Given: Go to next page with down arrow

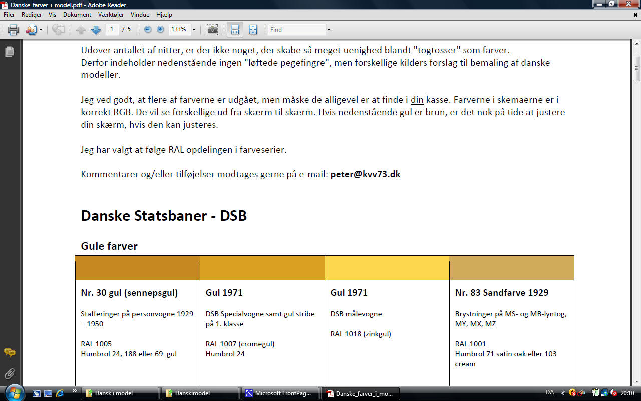Looking at the screenshot, I should pyautogui.click(x=96, y=30).
